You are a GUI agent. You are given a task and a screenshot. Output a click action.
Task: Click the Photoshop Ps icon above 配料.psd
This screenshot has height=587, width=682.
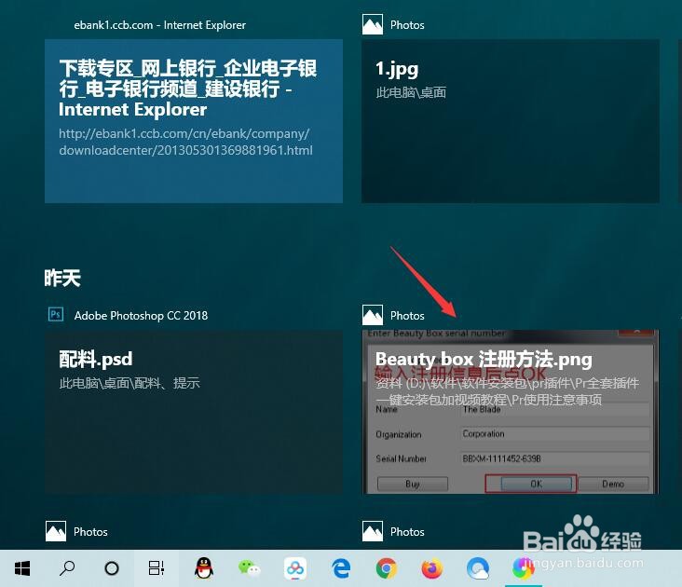tap(56, 314)
